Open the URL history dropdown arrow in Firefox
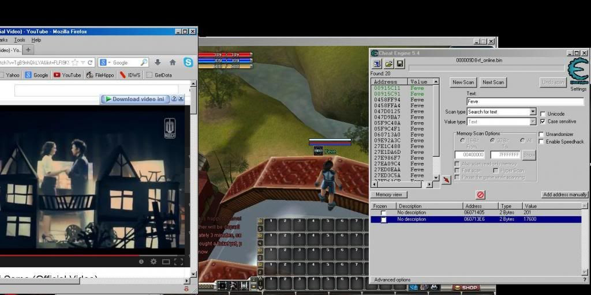The image size is (591, 295). pyautogui.click(x=84, y=62)
